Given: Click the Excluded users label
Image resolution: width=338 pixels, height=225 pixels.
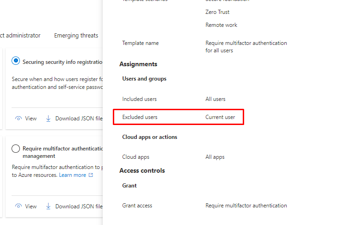Looking at the screenshot, I should point(140,117).
